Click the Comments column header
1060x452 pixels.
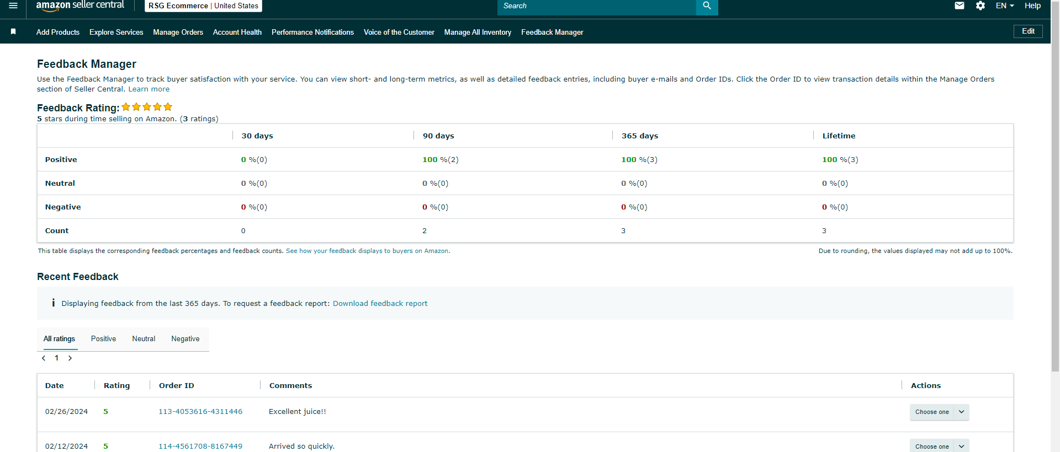290,386
